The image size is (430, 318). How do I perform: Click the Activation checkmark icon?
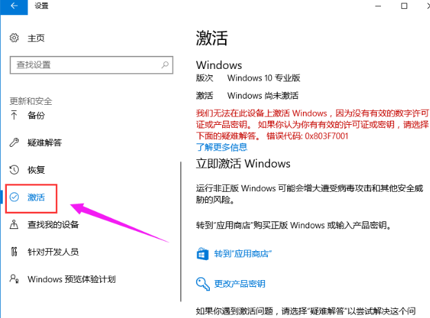pyautogui.click(x=14, y=197)
